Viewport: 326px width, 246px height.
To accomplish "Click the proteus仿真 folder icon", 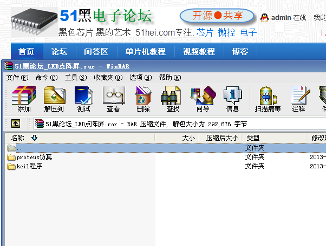I will [x=11, y=157].
